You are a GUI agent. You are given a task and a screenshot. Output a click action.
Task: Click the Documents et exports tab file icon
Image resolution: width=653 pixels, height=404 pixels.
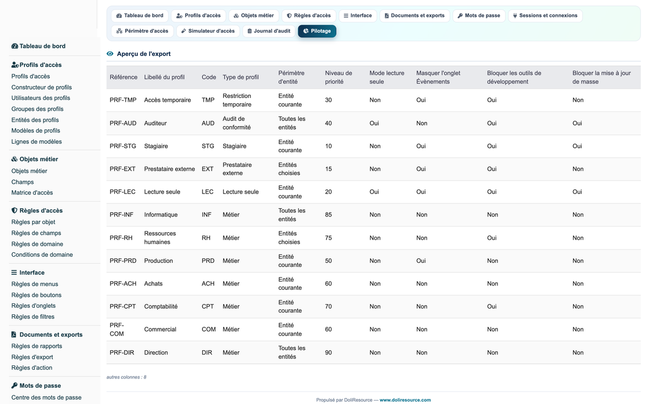[387, 16]
